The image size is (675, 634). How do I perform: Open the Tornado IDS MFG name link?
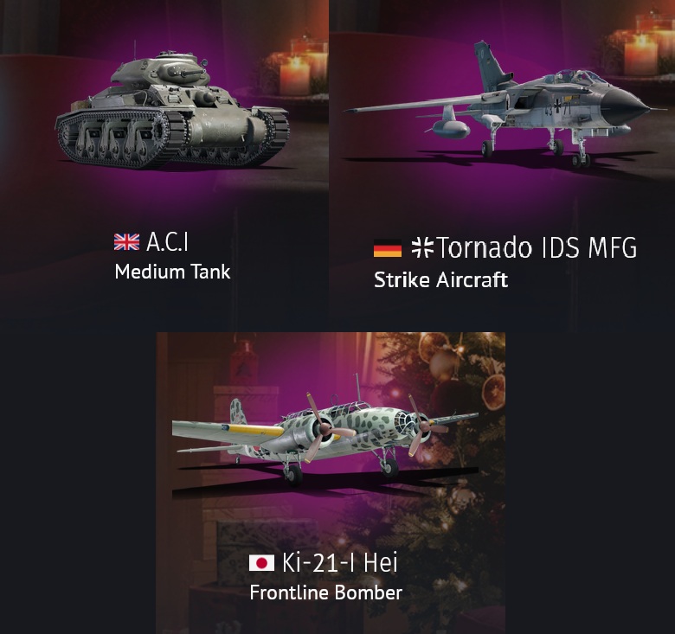point(536,247)
